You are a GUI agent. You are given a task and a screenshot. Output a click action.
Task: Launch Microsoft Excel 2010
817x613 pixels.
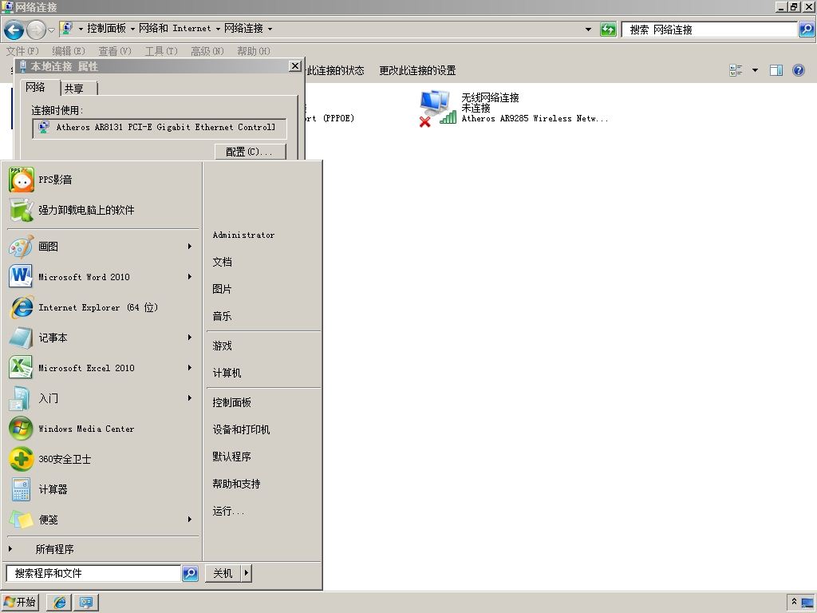[102, 367]
